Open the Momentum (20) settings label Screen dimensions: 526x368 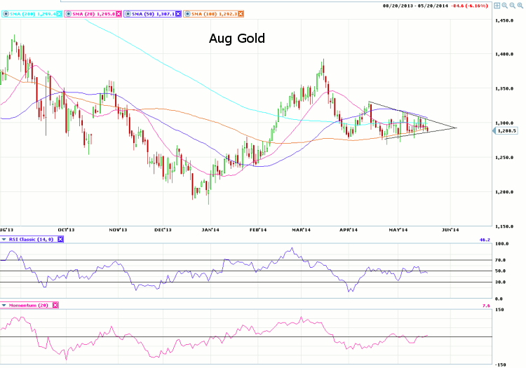(28, 305)
